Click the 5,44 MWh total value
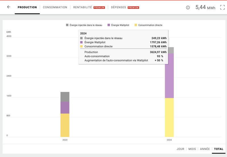 (205, 8)
